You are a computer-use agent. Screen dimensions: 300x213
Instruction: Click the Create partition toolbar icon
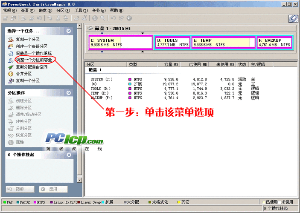[x=23, y=18]
